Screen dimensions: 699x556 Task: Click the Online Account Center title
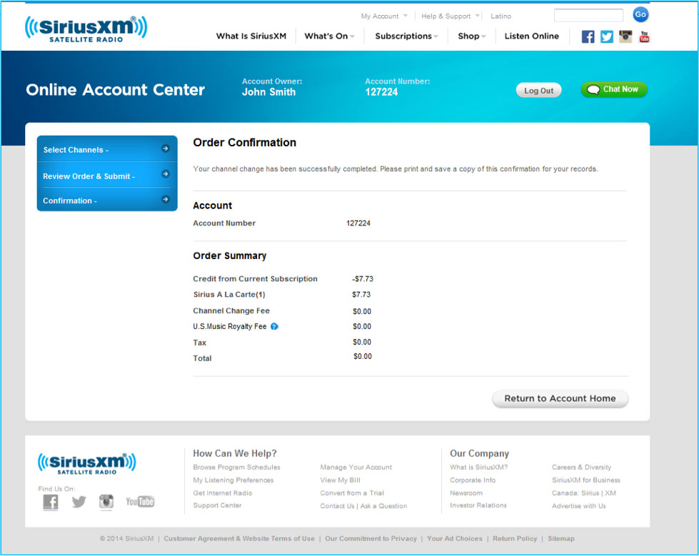[116, 90]
